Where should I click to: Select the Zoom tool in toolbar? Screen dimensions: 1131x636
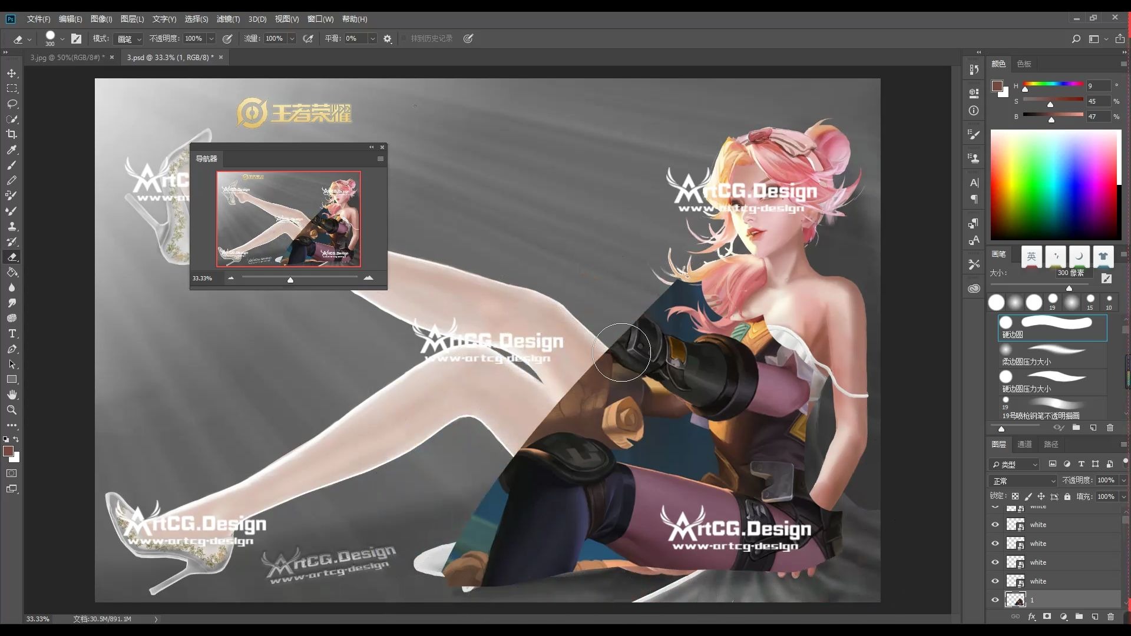[12, 410]
